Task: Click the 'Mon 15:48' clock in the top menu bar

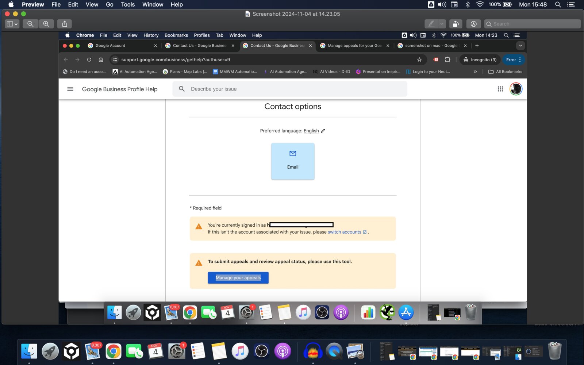Action: click(533, 4)
